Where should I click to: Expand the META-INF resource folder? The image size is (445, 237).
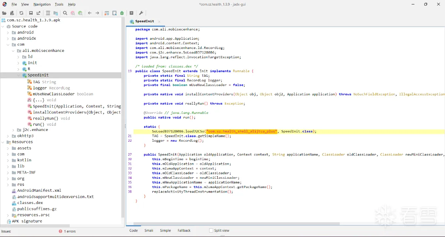pos(8,172)
